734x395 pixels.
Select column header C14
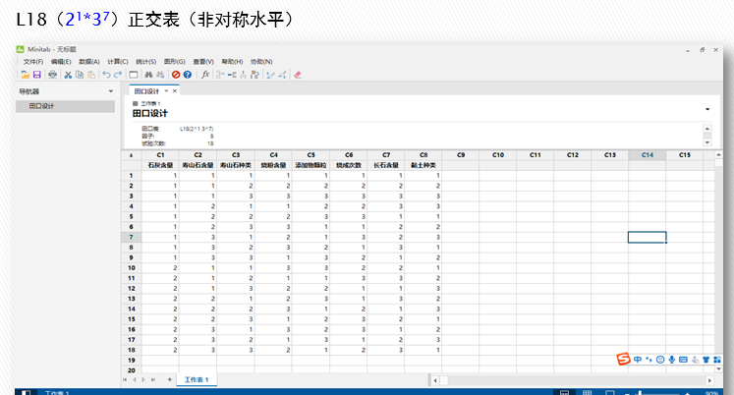[x=647, y=155]
